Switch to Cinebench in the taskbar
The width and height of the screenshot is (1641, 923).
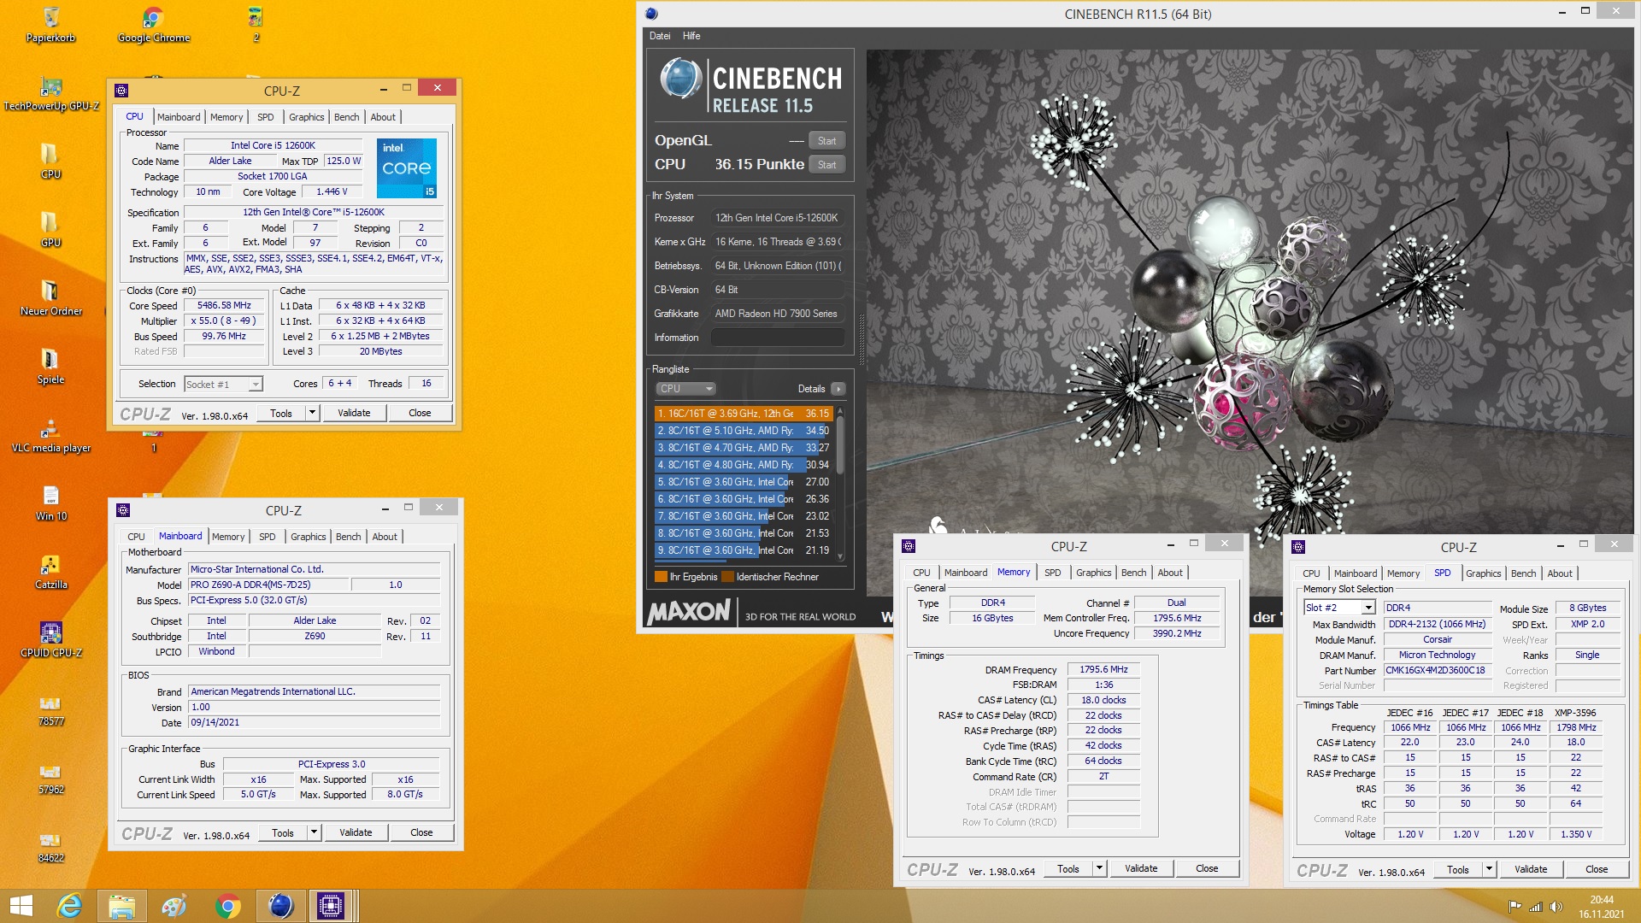point(280,906)
